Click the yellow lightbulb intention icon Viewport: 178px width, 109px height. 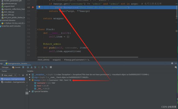pos(39,7)
